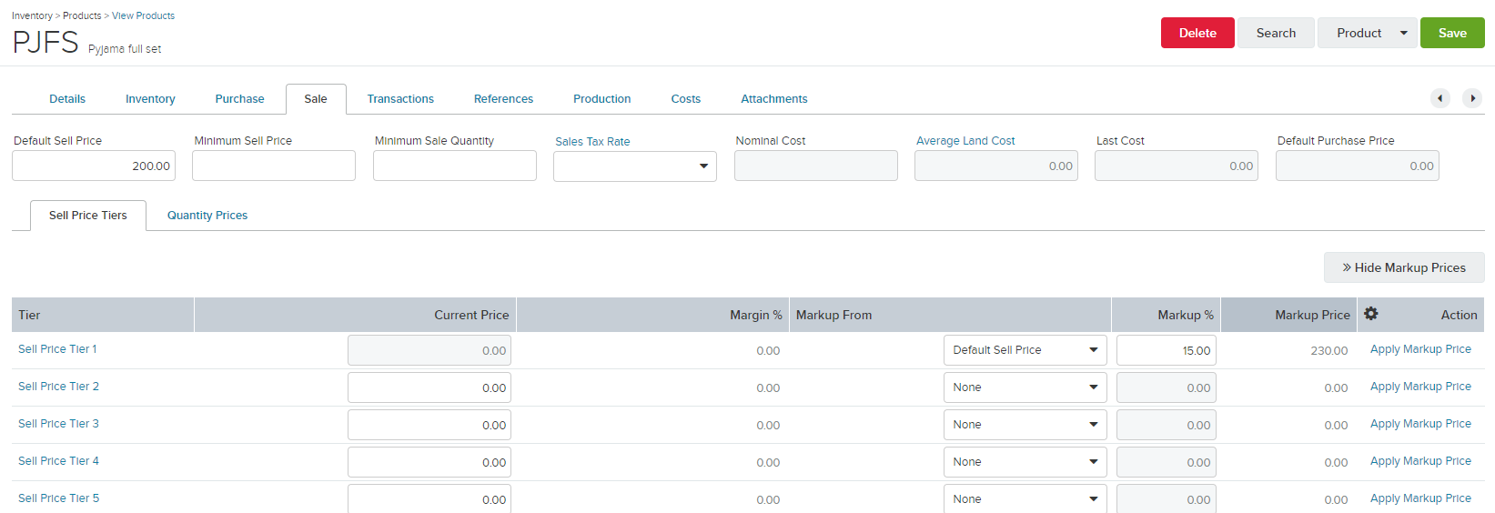Open the Attachments tab

tap(773, 99)
